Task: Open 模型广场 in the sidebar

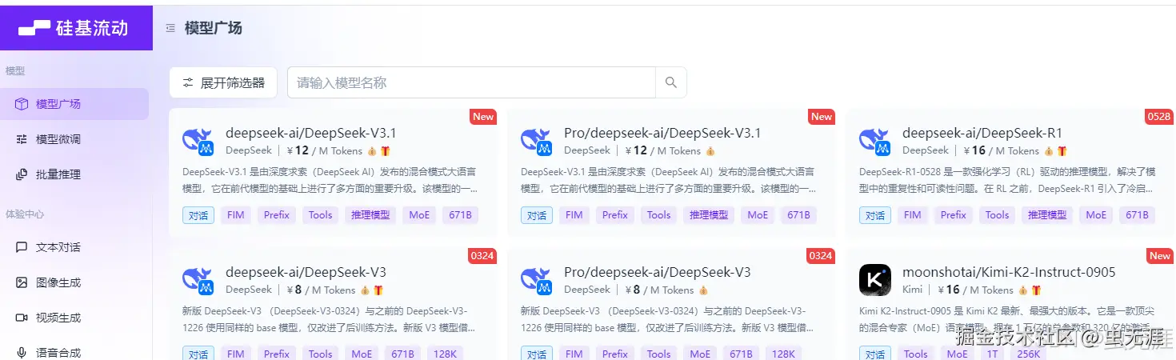Action: [x=74, y=104]
